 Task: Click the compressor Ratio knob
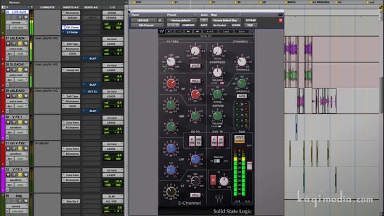(x=217, y=50)
